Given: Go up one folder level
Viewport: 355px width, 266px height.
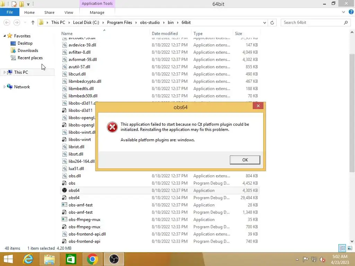Looking at the screenshot, I should click(33, 23).
